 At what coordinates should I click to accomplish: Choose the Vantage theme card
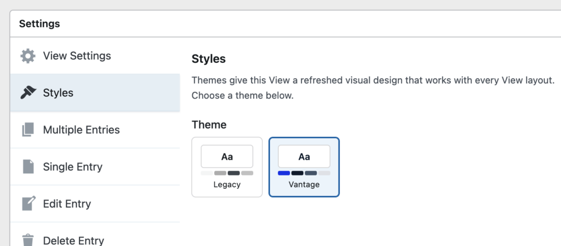pos(304,167)
